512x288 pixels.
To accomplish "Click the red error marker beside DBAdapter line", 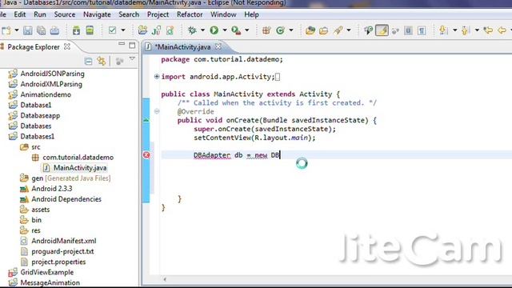I will tap(146, 155).
